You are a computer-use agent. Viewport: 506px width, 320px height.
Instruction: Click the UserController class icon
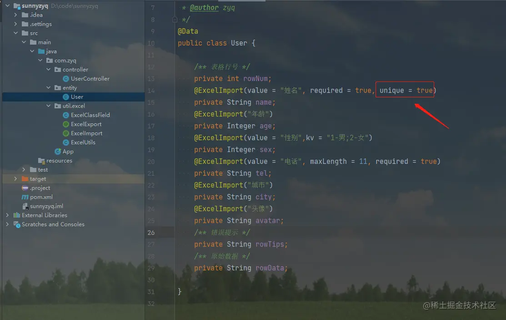click(66, 79)
